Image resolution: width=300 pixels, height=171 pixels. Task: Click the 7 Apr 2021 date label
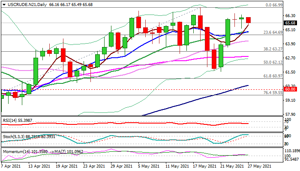(x=12, y=166)
